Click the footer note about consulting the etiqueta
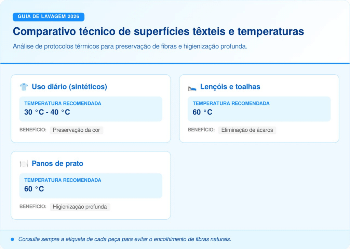350x249 pixels. coord(125,239)
